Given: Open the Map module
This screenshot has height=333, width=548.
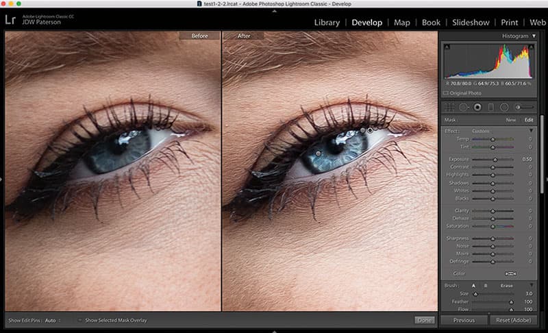Looking at the screenshot, I should tap(402, 23).
